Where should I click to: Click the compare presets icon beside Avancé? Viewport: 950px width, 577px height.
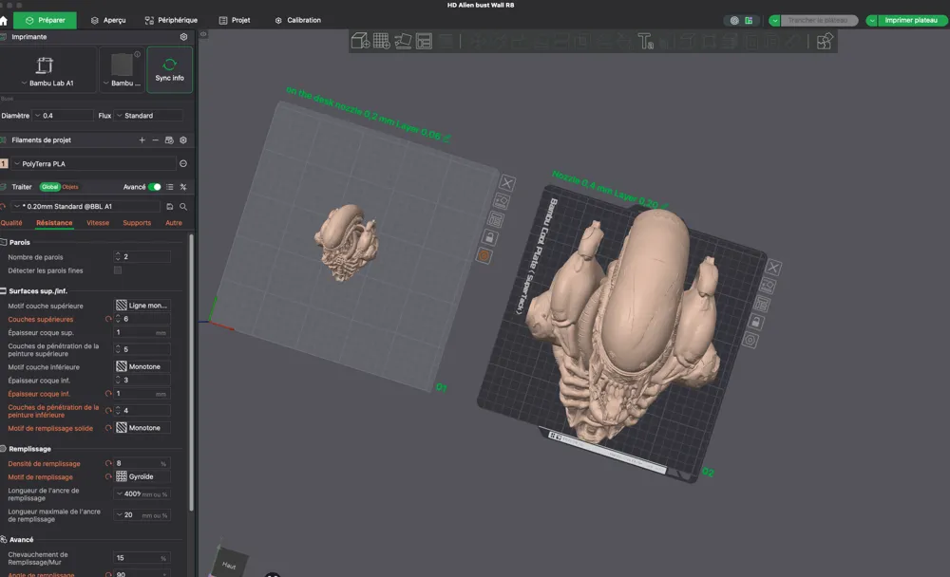(x=183, y=187)
